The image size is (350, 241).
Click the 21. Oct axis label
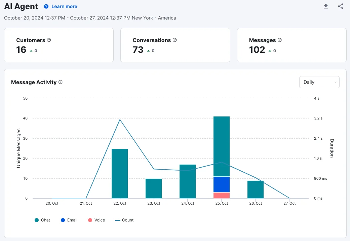click(x=86, y=203)
